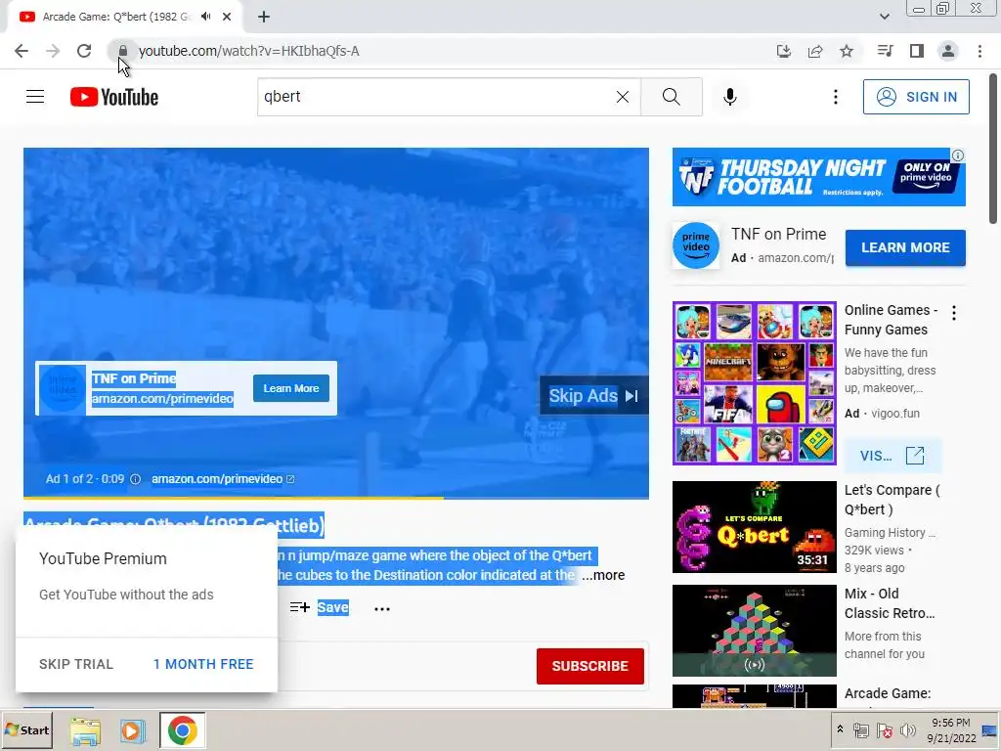Click Learn More on the video ad overlay
Viewport: 1001px width, 751px height.
coord(291,388)
